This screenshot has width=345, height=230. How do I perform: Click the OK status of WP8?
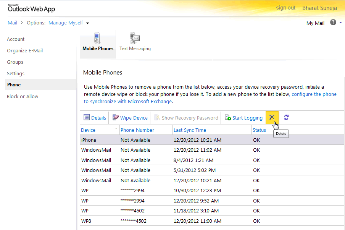[x=256, y=221]
